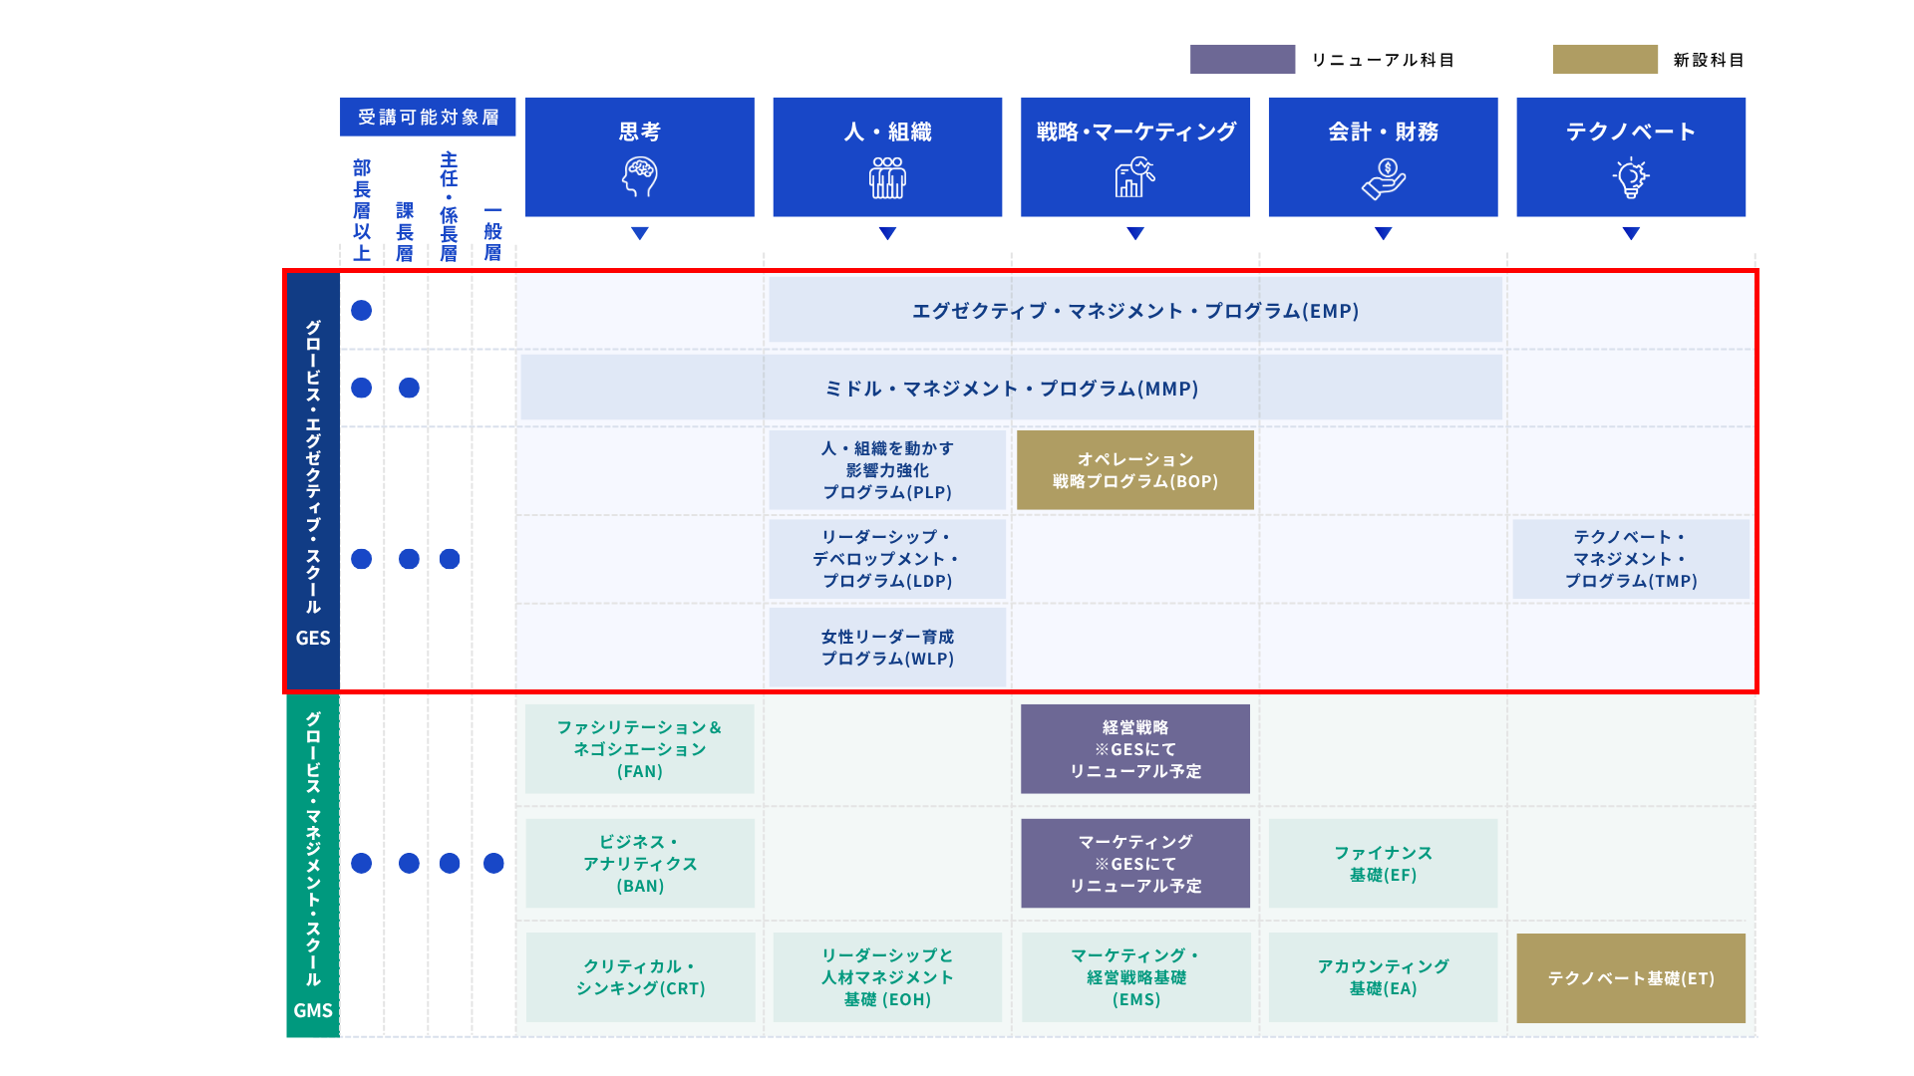Open ビジネス・アナリティクス(BAN)

tap(640, 863)
